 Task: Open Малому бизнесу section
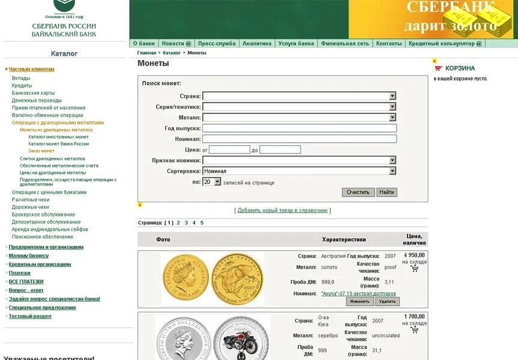point(29,256)
